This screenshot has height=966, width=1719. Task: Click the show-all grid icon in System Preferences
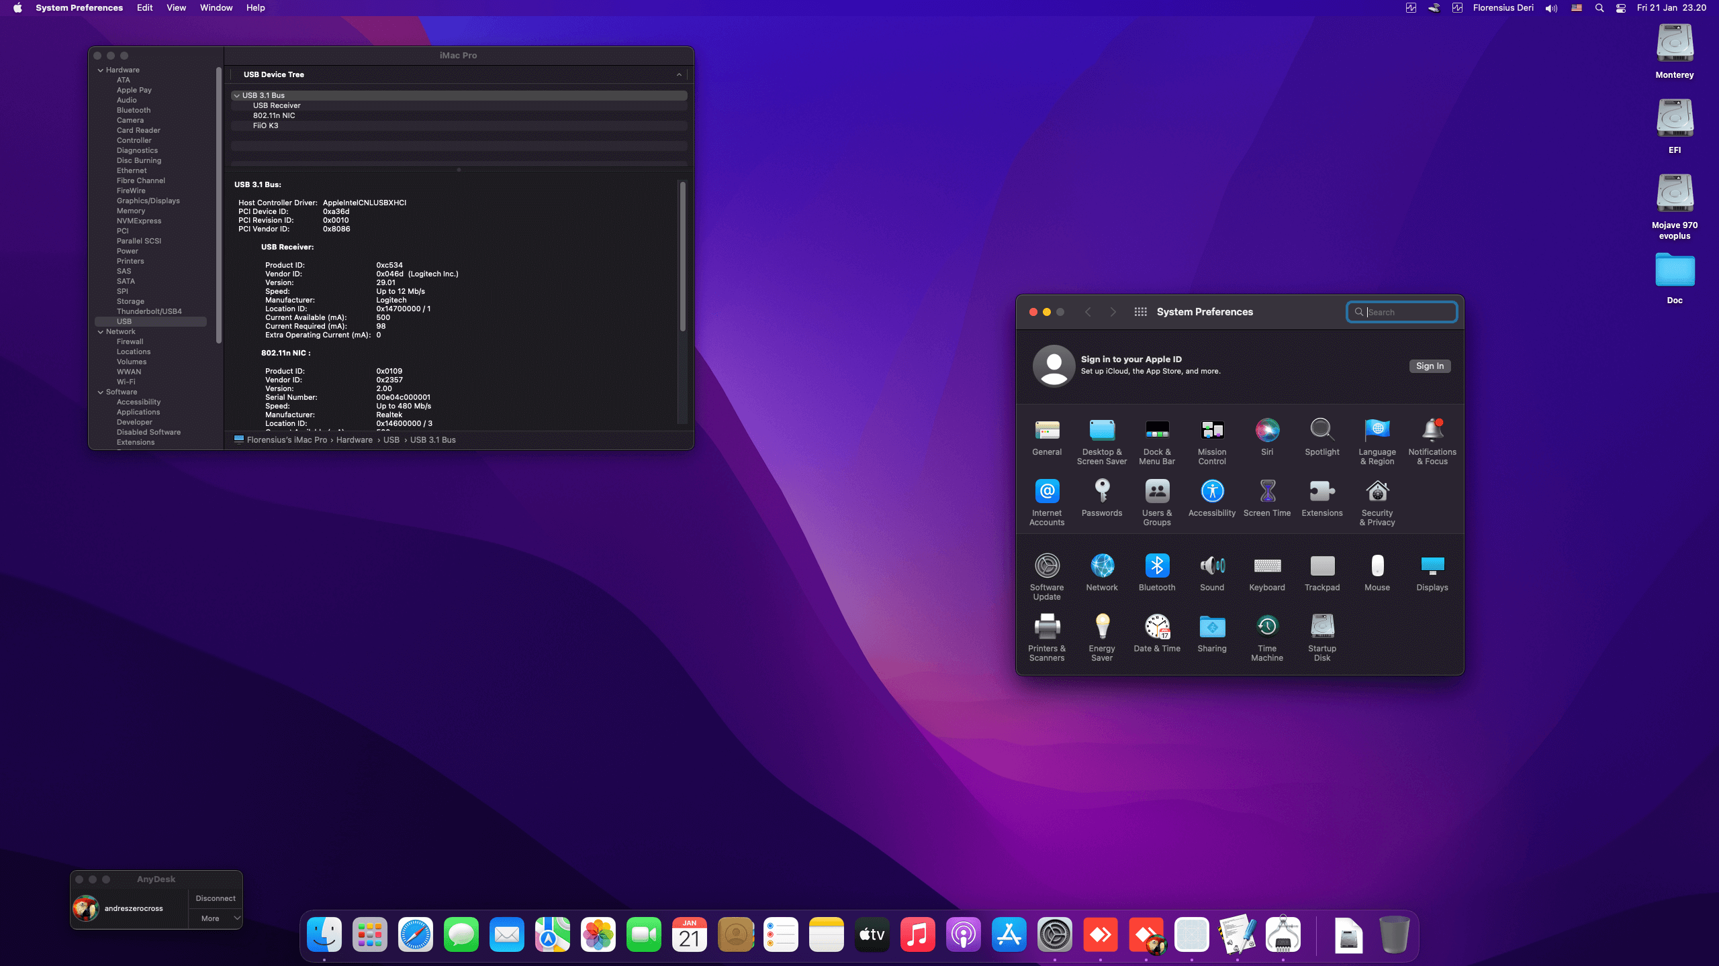(x=1140, y=312)
